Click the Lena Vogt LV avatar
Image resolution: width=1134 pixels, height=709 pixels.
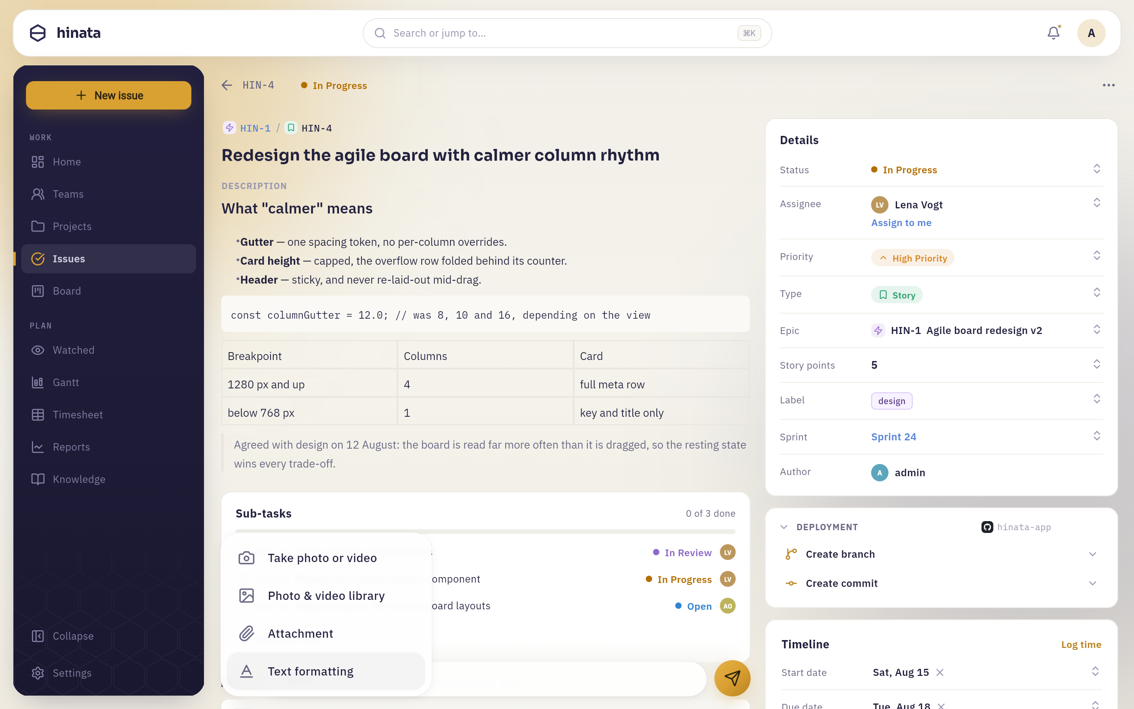880,205
